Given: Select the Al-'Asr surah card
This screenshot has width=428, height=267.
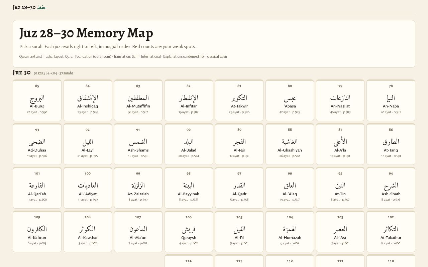Looking at the screenshot, I should pyautogui.click(x=340, y=231).
